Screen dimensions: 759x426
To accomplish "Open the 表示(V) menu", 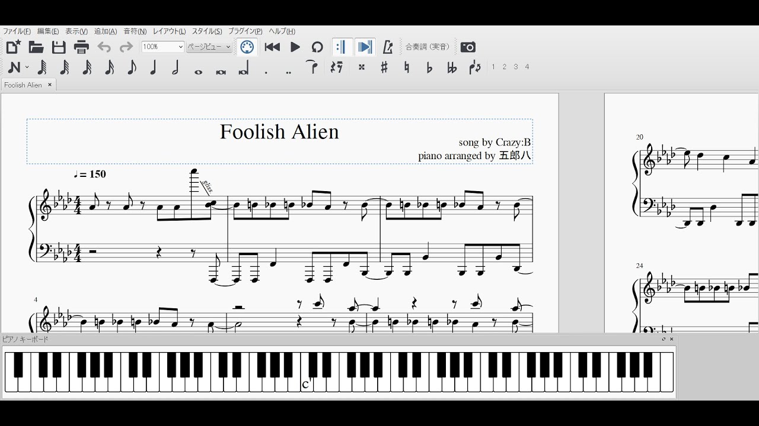I will click(x=76, y=31).
